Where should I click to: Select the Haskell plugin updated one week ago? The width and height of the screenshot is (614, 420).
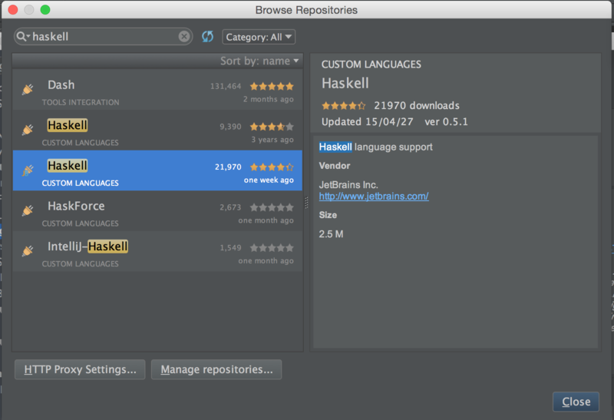[157, 170]
